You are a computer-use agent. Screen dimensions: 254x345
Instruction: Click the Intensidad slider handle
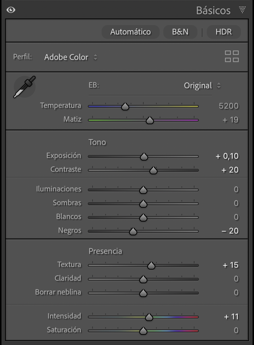(x=149, y=317)
